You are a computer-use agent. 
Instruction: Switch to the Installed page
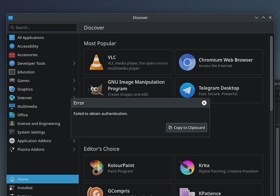click(x=43, y=188)
